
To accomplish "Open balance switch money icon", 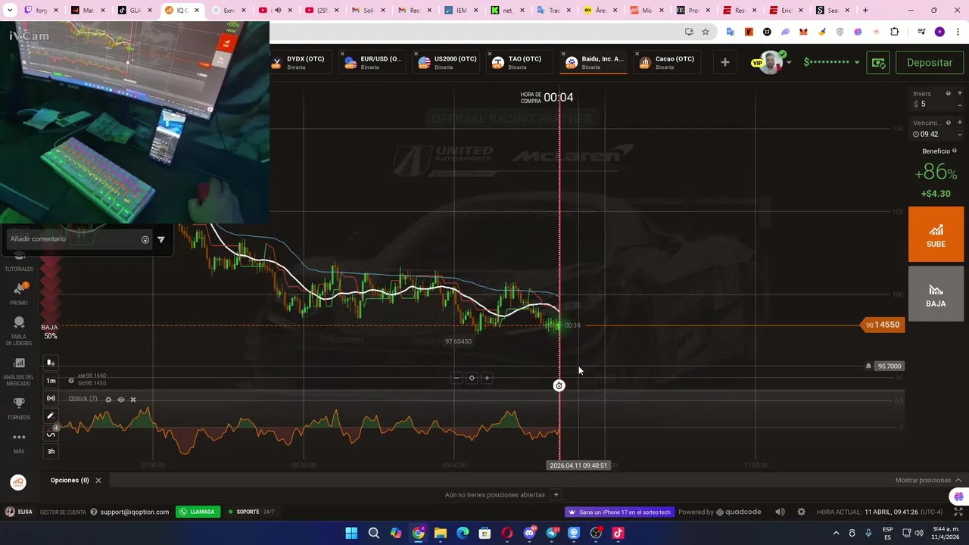I will tap(878, 63).
